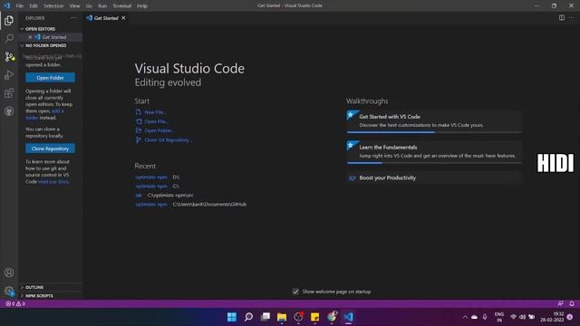
Task: Open recent folder with path D:\
Action: click(151, 177)
